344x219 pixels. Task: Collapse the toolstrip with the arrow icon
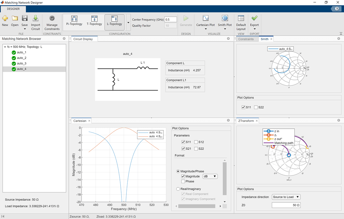coord(341,34)
